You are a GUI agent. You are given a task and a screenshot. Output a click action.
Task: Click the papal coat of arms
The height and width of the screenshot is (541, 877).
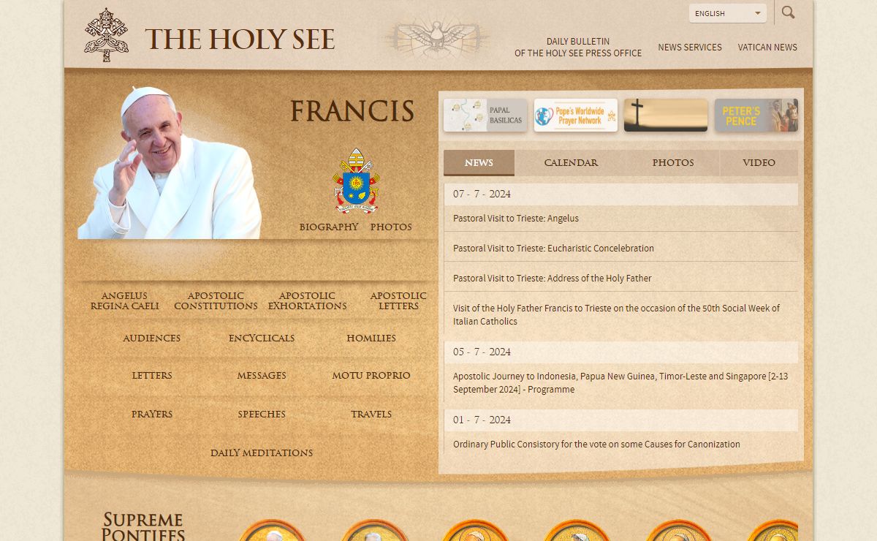pyautogui.click(x=356, y=181)
